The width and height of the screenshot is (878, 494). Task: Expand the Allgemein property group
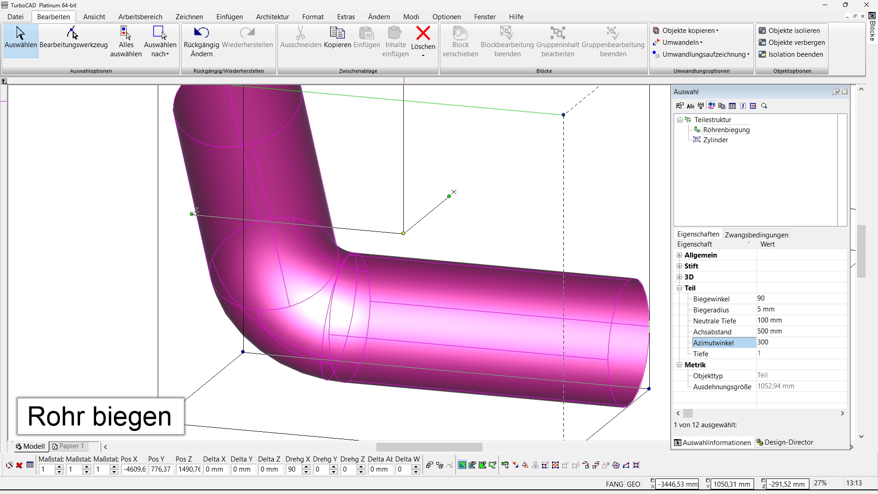pos(680,255)
